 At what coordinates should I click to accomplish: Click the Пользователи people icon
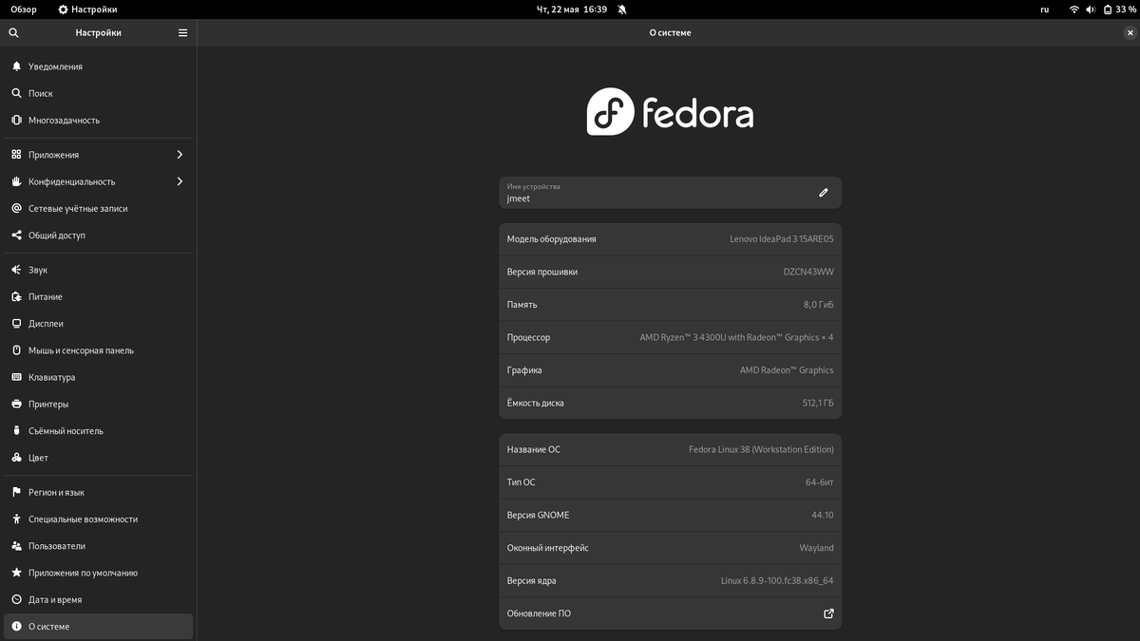click(16, 546)
